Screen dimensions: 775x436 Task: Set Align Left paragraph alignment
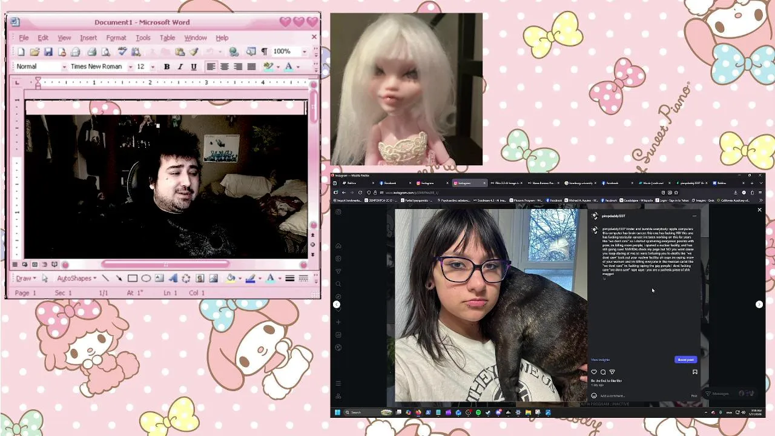coord(211,67)
